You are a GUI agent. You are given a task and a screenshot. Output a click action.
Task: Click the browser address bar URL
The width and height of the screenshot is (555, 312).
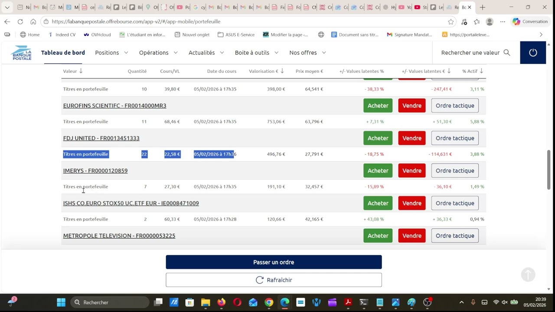(136, 21)
